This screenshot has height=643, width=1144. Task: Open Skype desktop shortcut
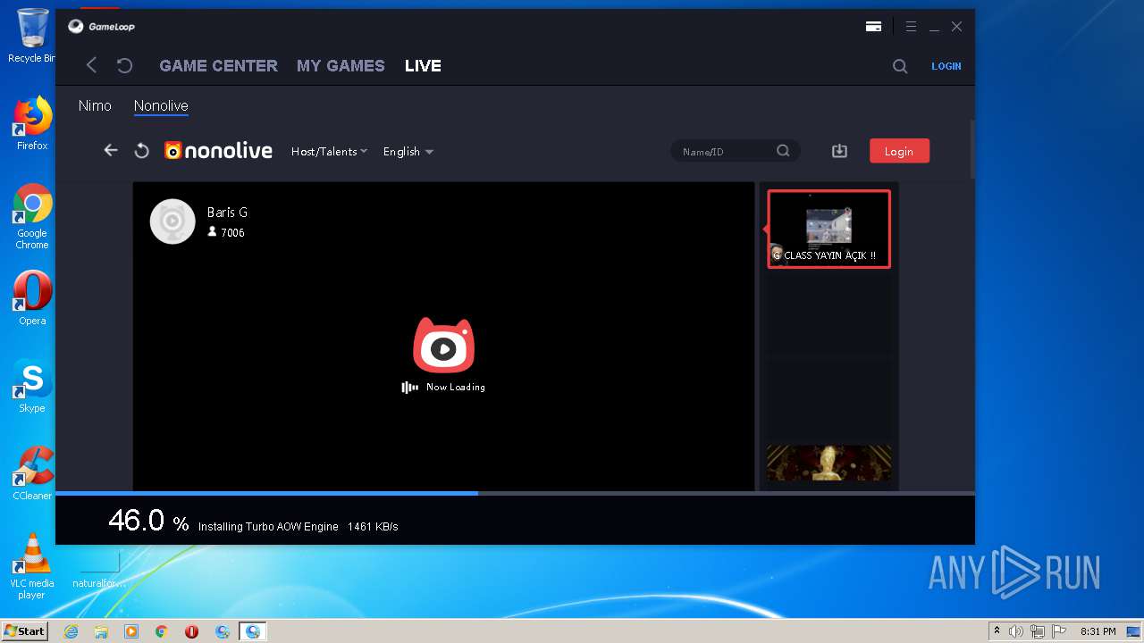pos(32,386)
